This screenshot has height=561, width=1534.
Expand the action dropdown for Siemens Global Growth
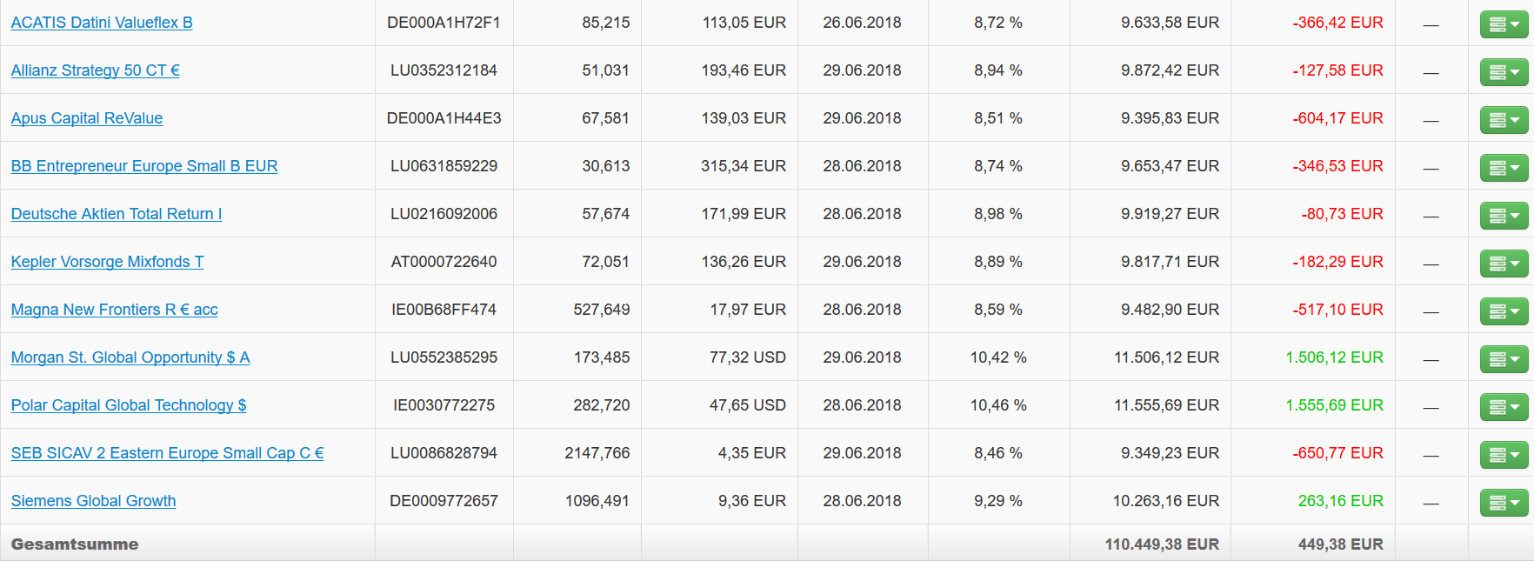1504,503
